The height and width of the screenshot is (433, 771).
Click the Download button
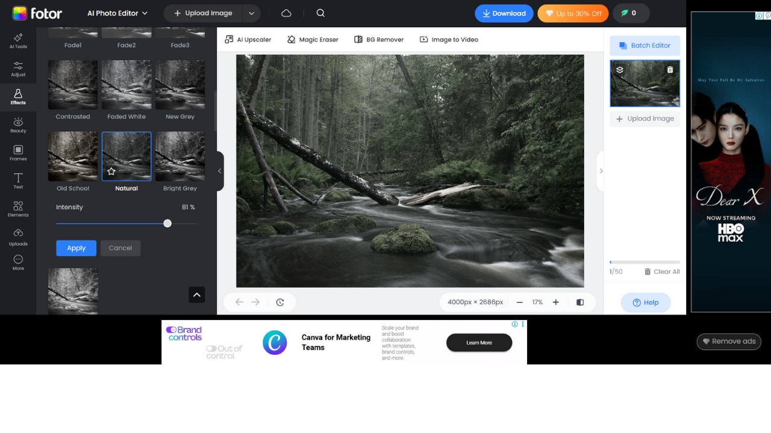click(x=504, y=13)
